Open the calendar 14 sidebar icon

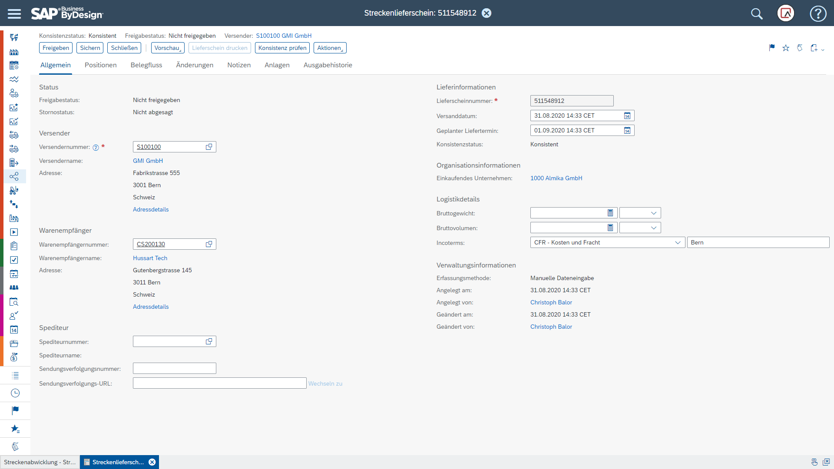[14, 330]
